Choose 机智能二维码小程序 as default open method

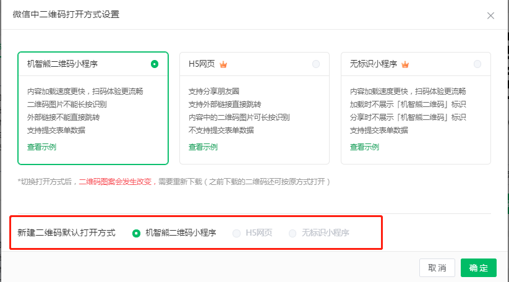click(136, 233)
